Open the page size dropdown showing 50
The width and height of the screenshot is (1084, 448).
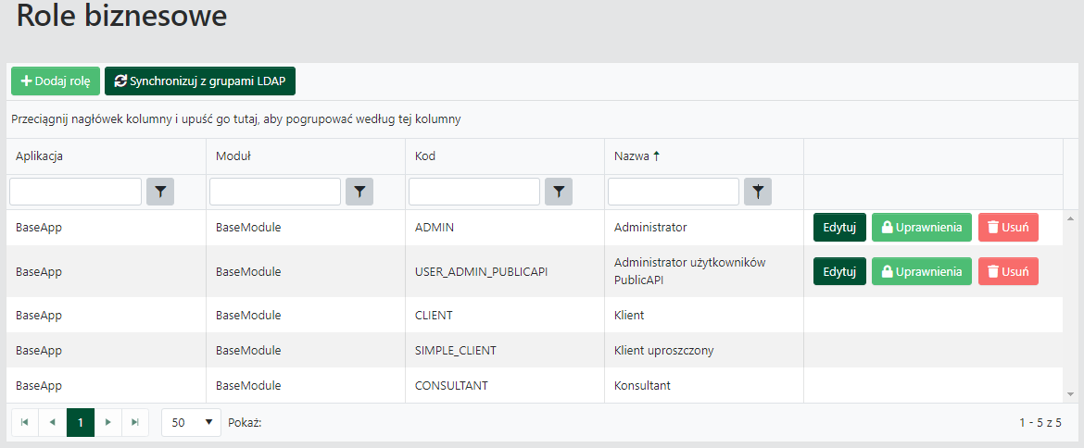click(191, 422)
